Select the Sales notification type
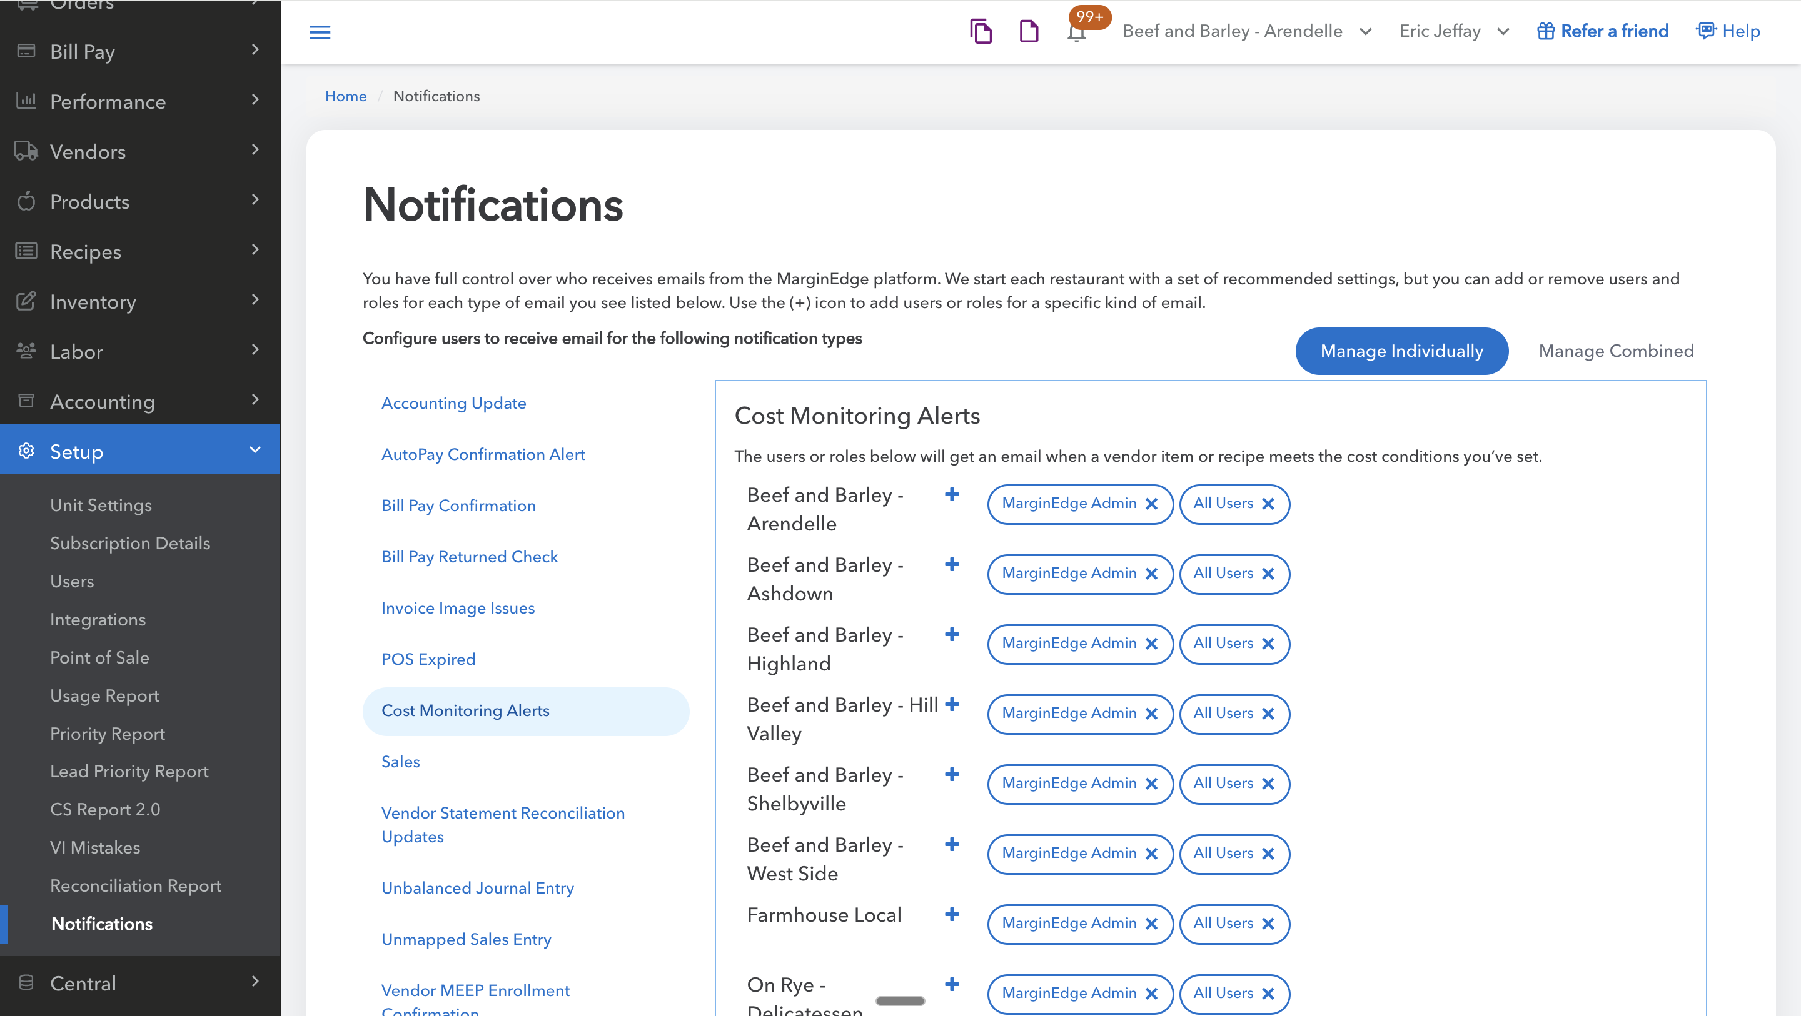 point(401,762)
